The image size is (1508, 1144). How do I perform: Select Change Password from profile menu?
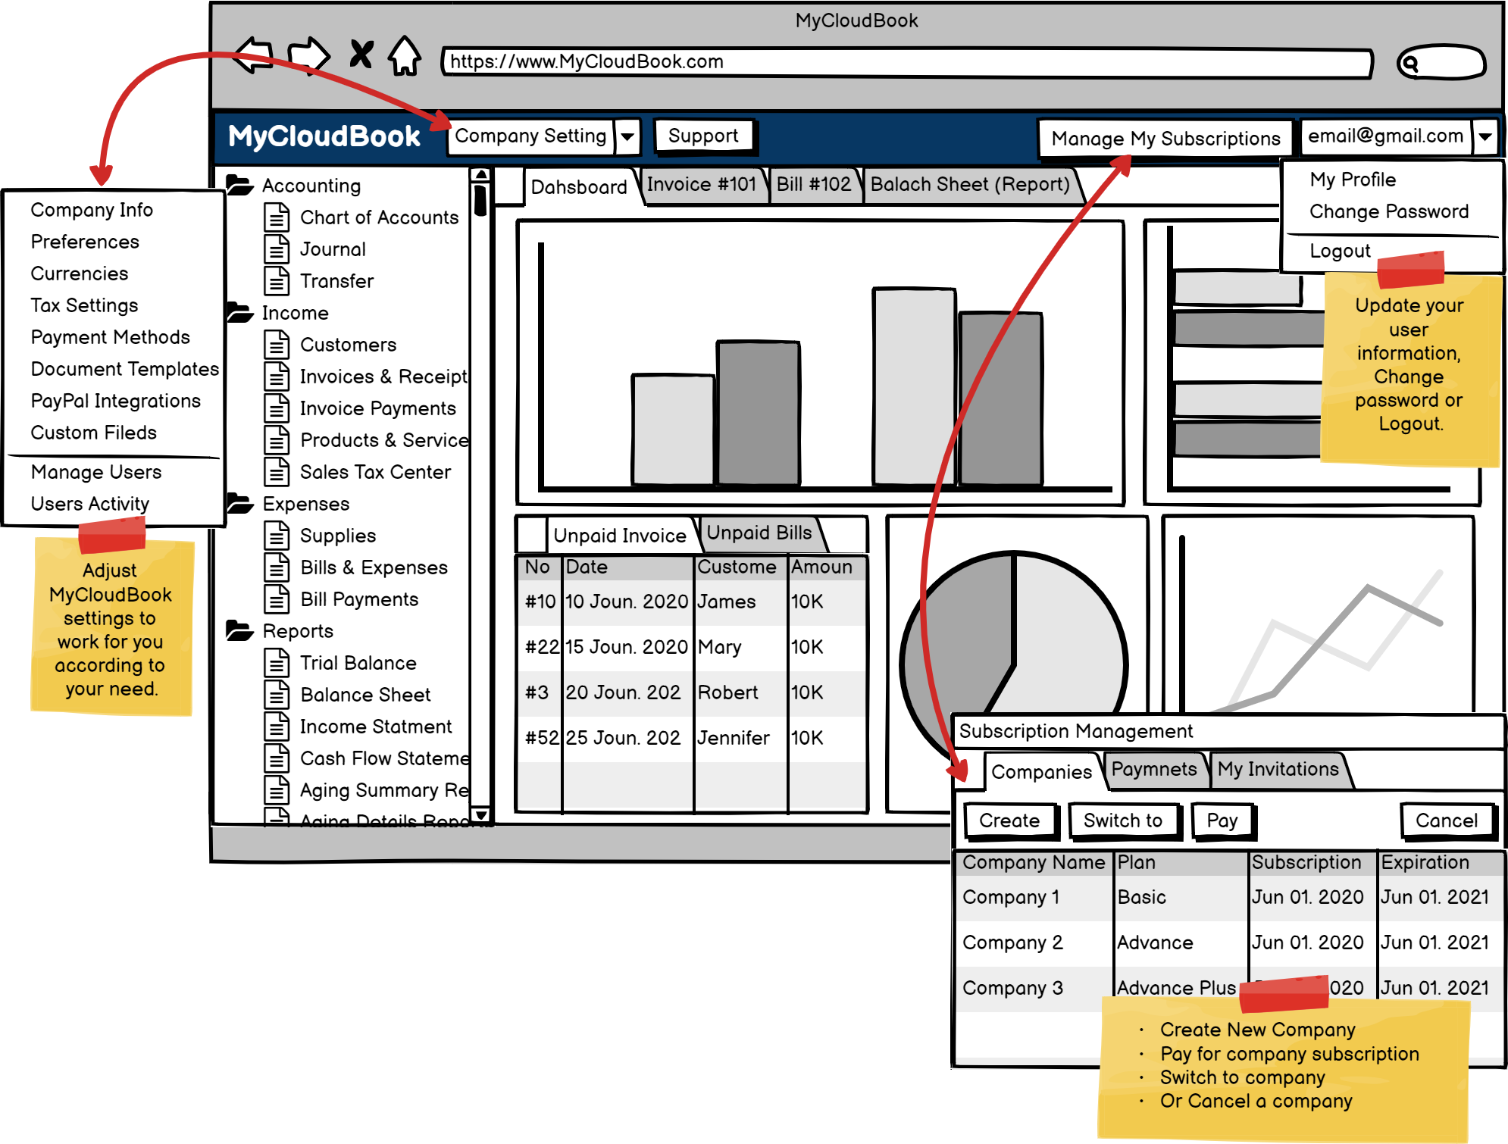click(x=1388, y=211)
